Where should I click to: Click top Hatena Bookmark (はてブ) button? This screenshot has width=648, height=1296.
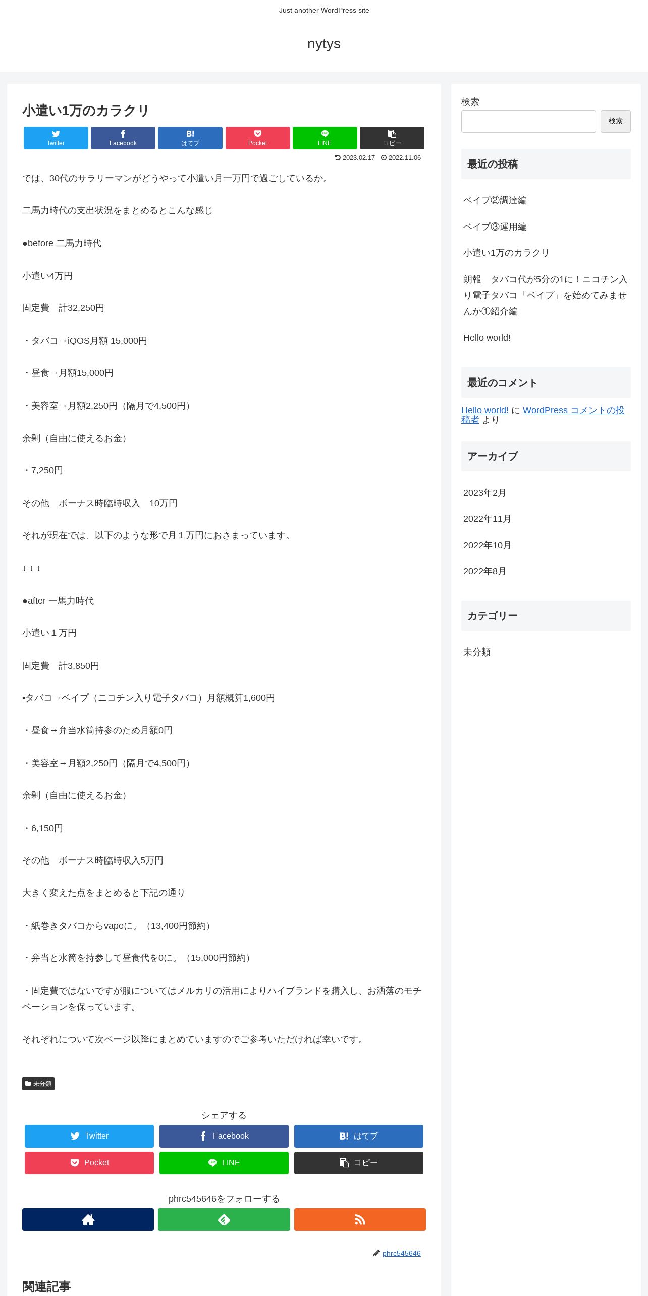tap(190, 138)
